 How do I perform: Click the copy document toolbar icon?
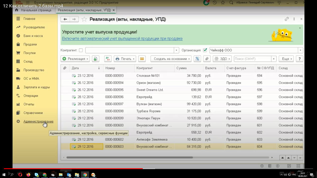[95, 59]
